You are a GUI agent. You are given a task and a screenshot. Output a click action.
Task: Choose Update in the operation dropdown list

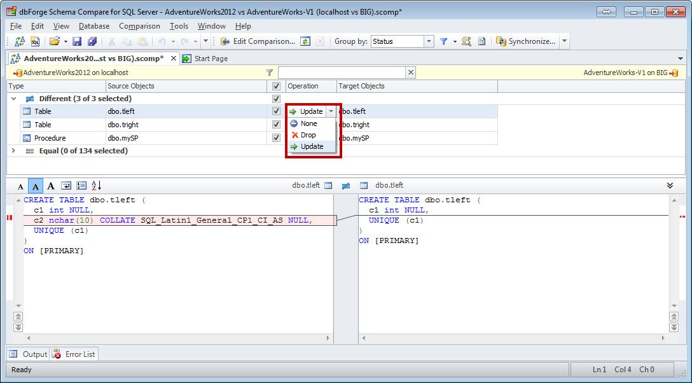coord(312,146)
